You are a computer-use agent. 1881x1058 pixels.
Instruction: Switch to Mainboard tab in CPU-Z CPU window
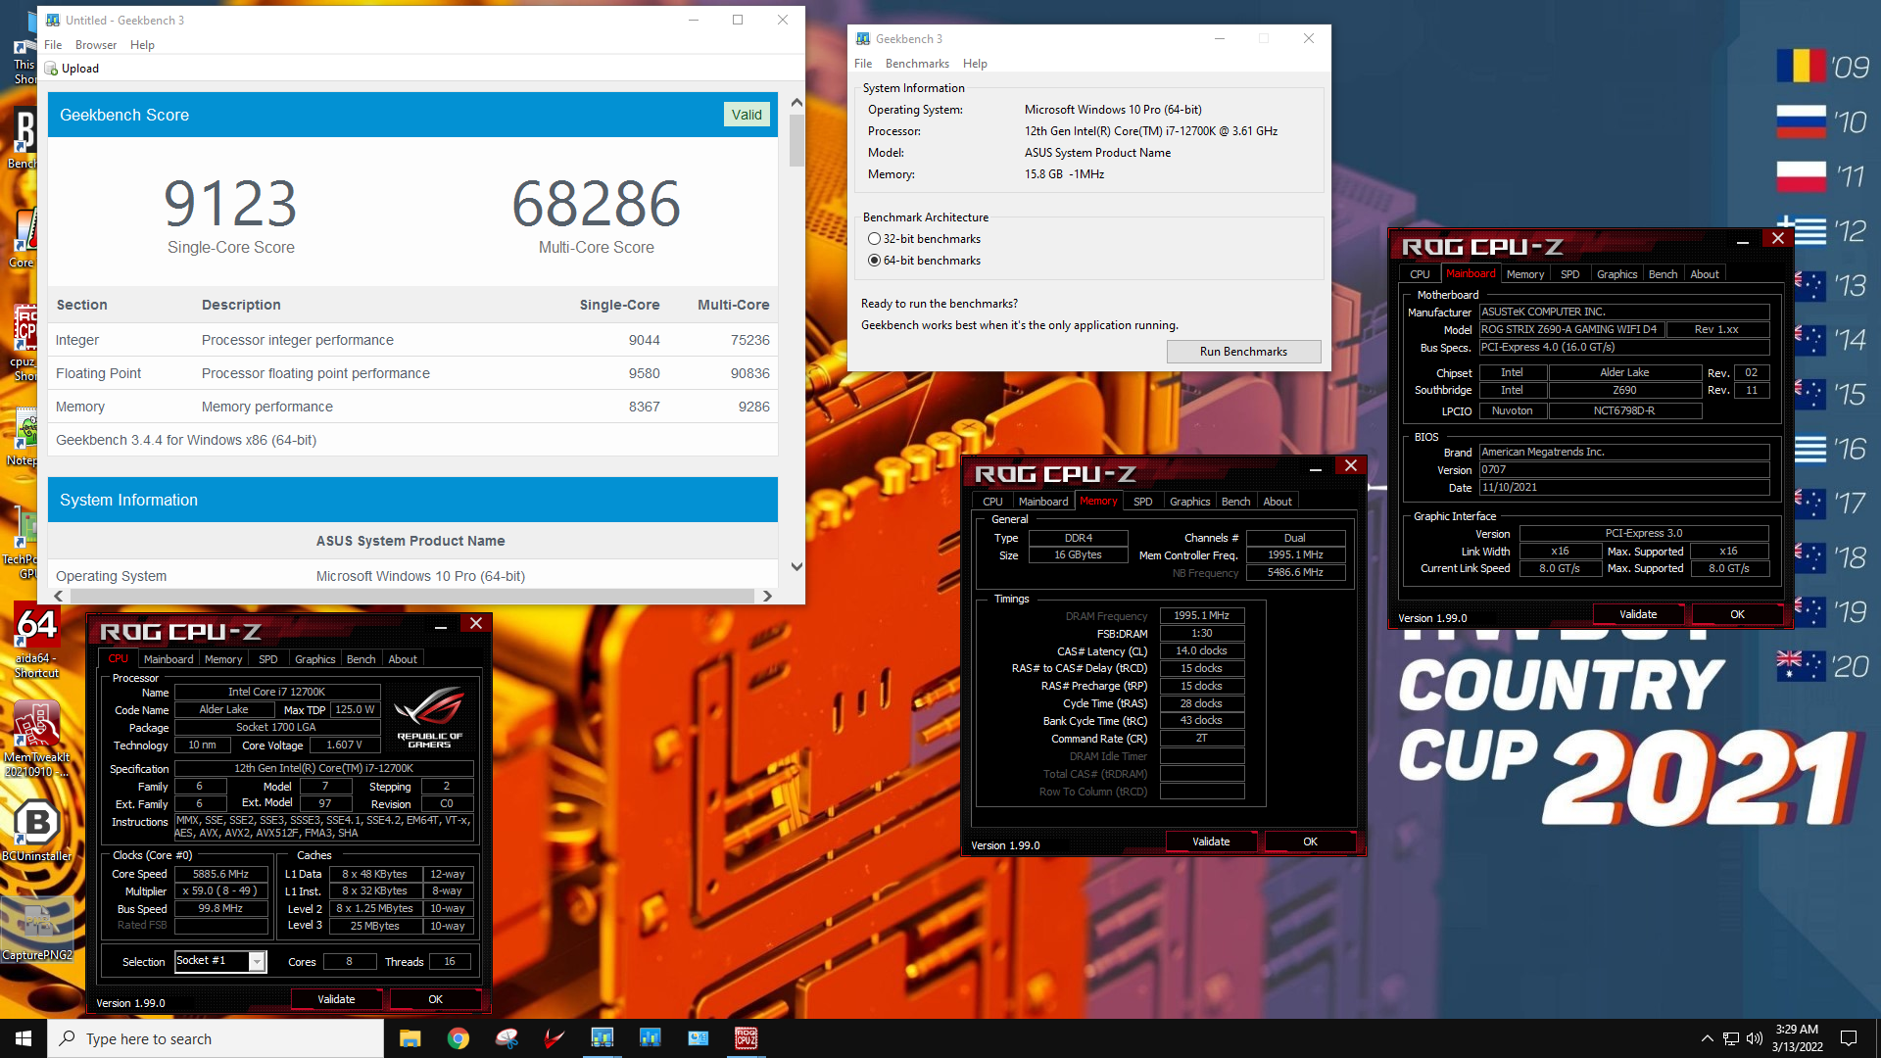(x=169, y=659)
